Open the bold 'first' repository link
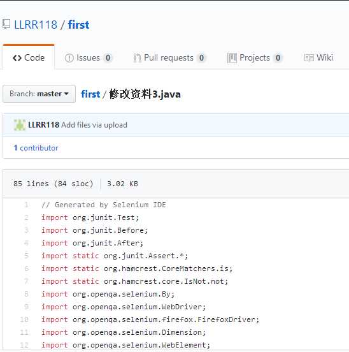The width and height of the screenshot is (349, 352). [78, 24]
